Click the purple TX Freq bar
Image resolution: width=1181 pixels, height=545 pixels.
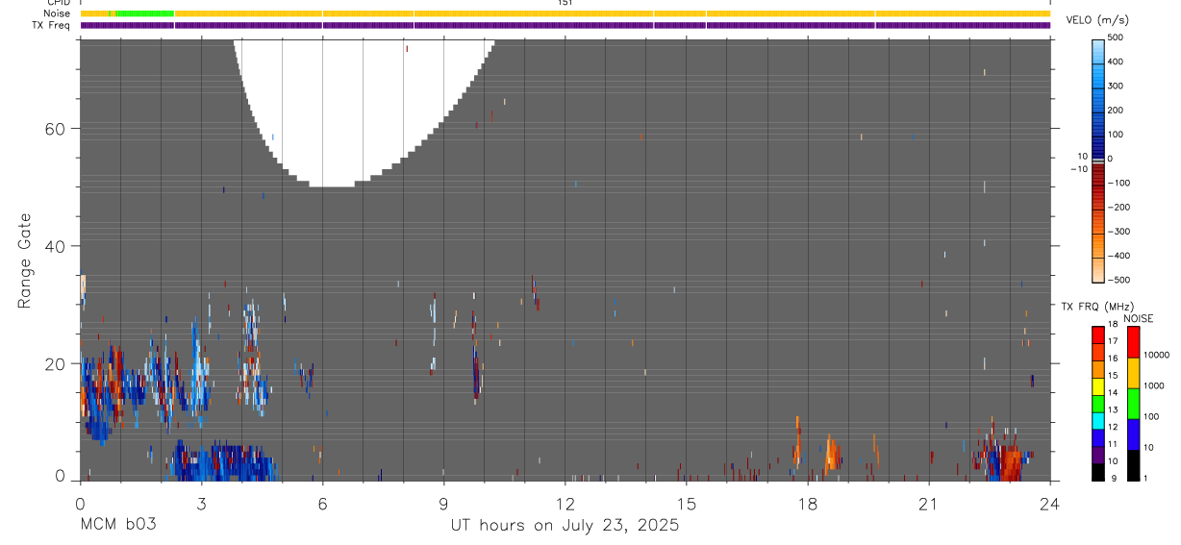[565, 25]
